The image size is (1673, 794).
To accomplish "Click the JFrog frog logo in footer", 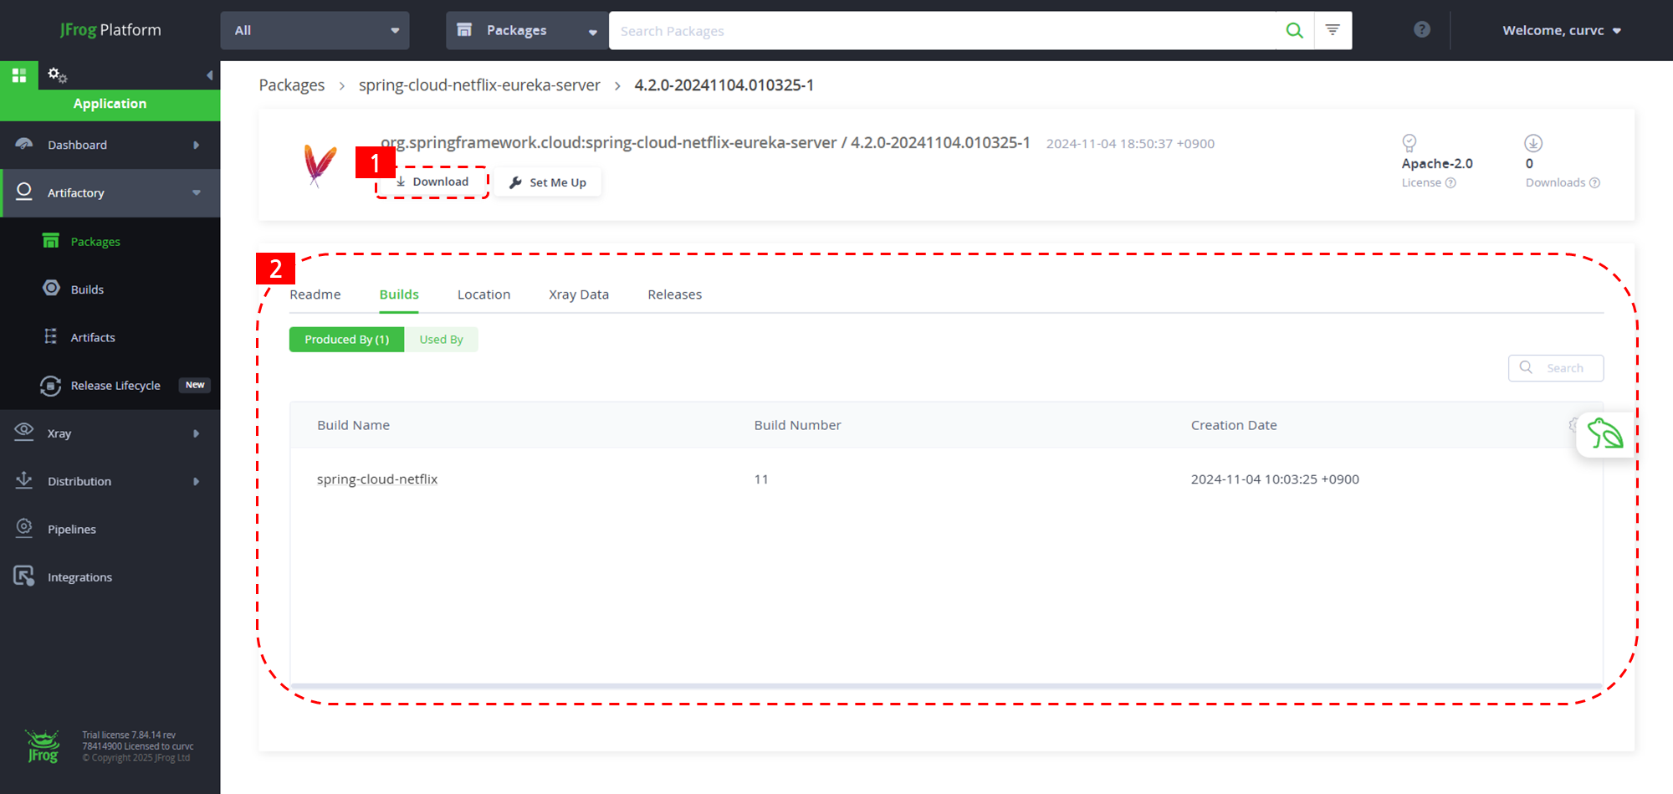I will point(43,746).
